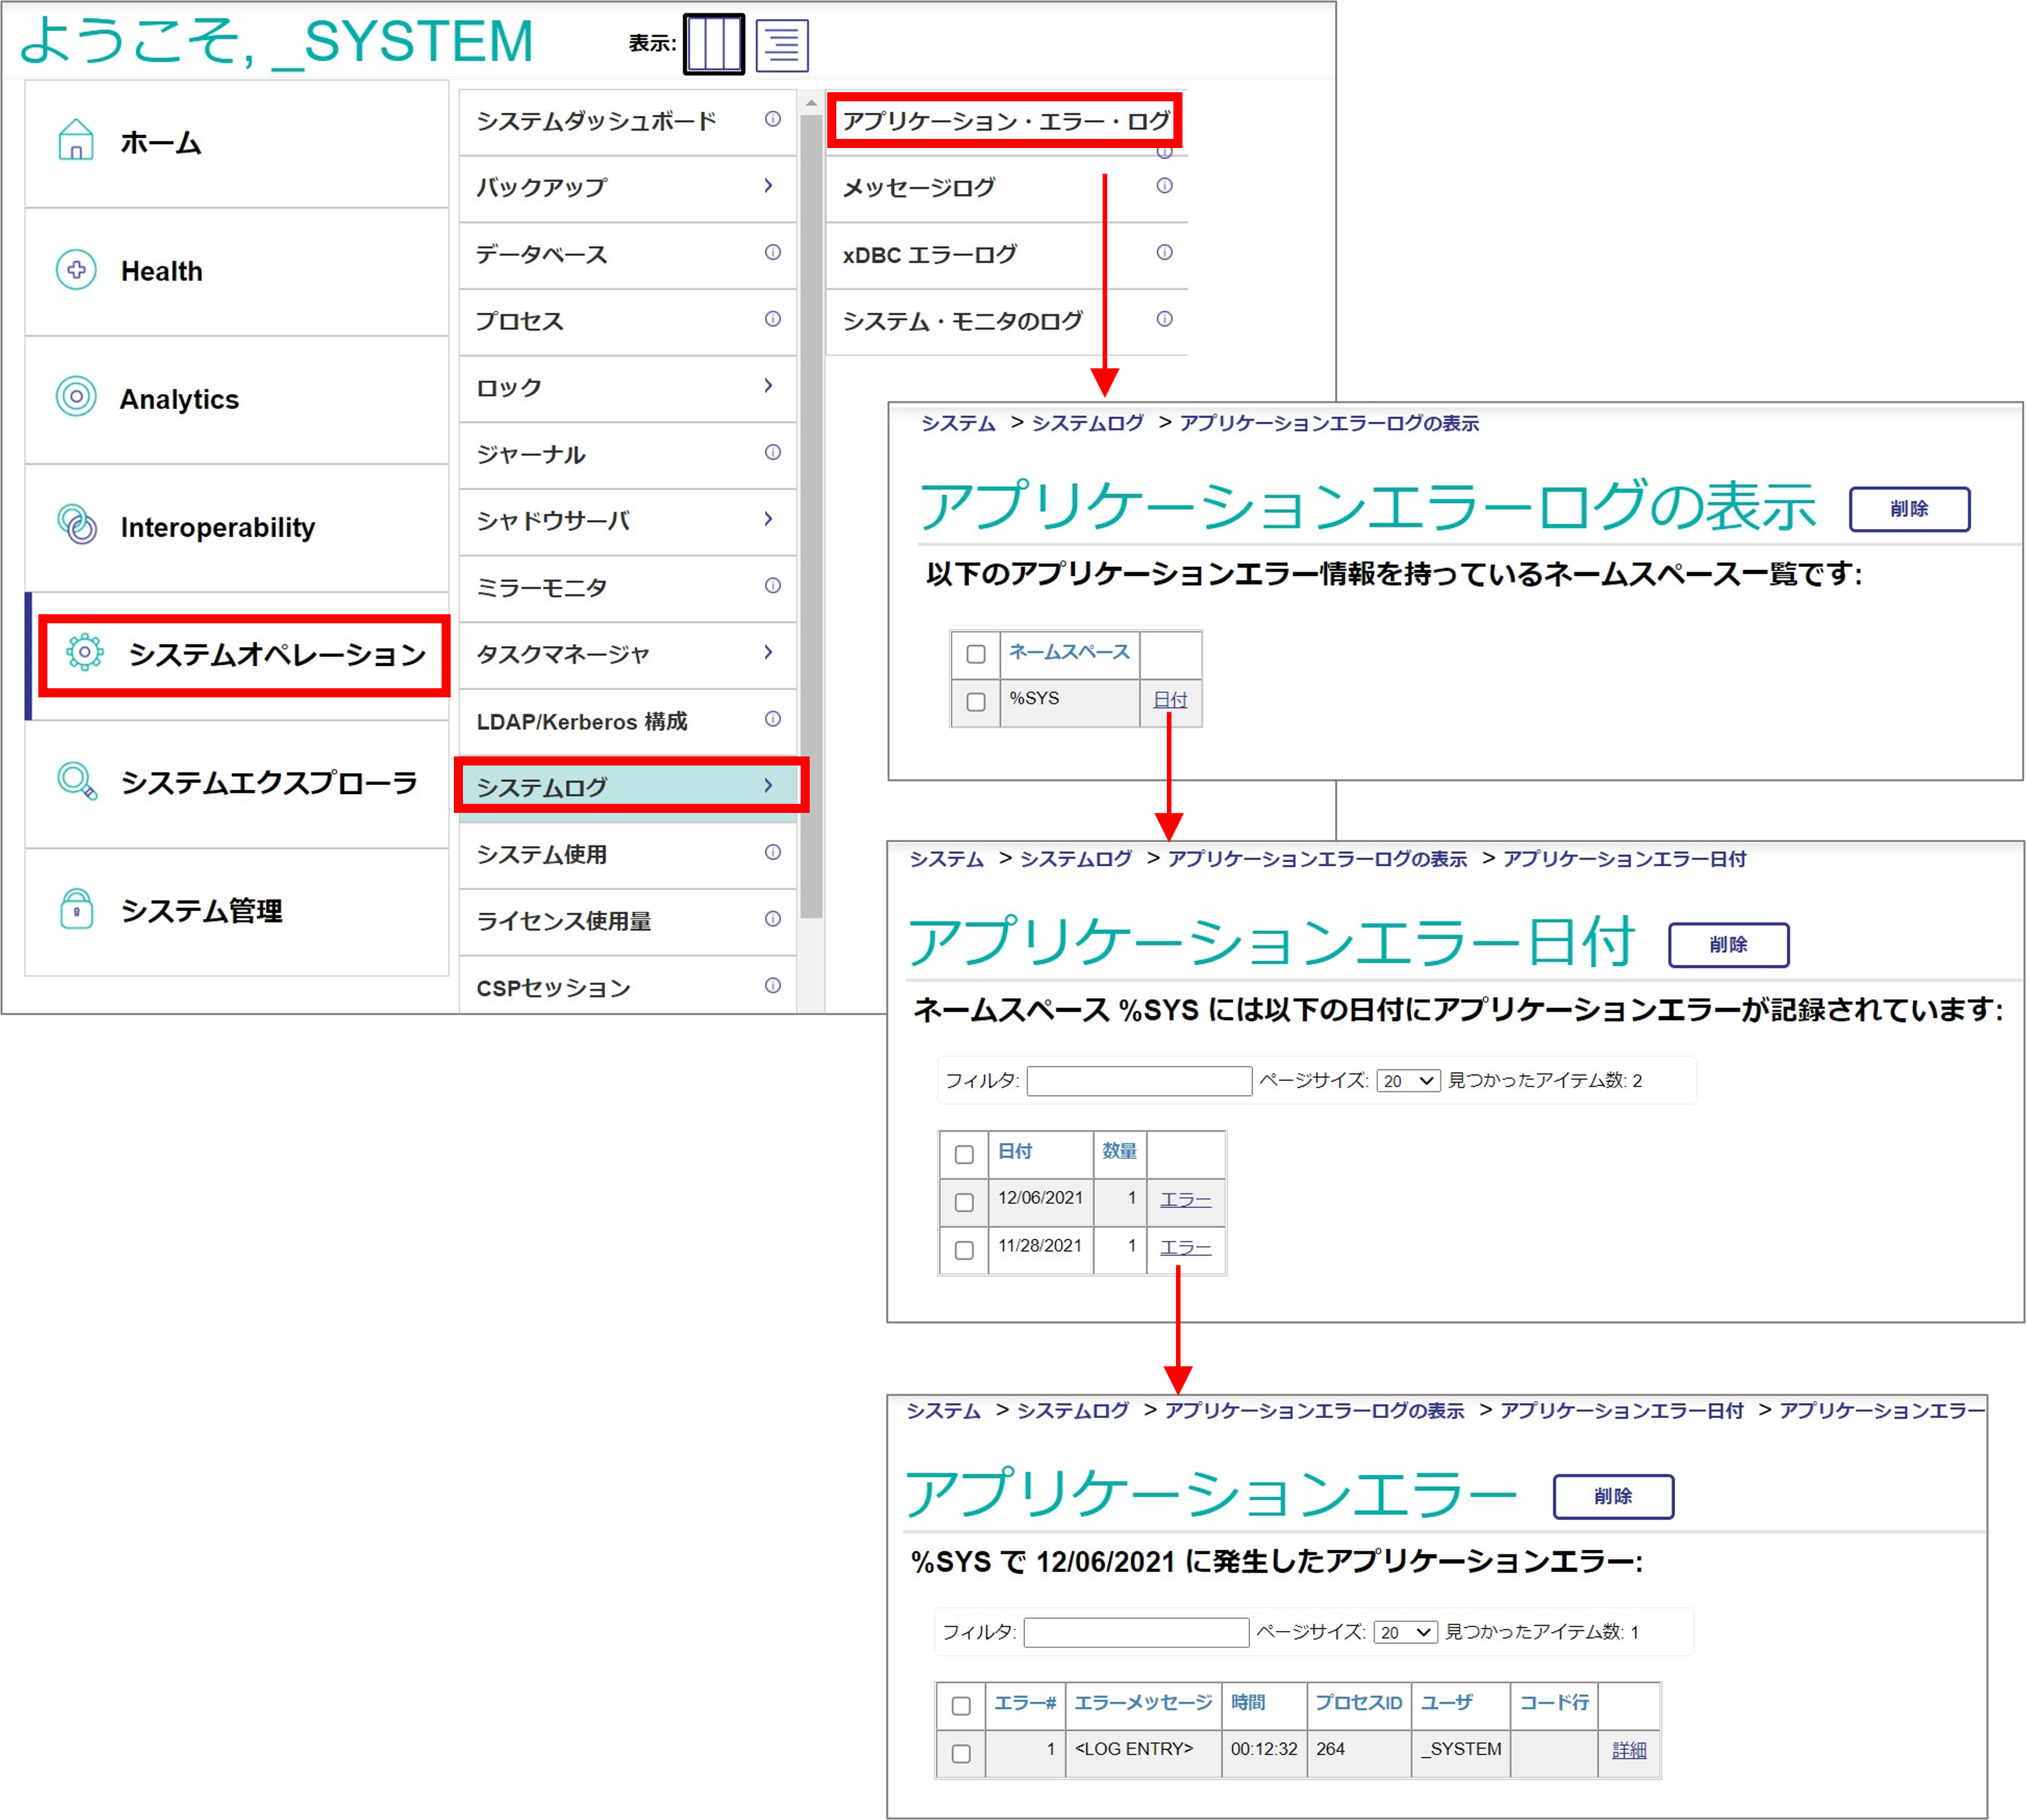Check the LOG ENTRY error row checkbox
This screenshot has height=1820, width=2026.
point(961,1754)
